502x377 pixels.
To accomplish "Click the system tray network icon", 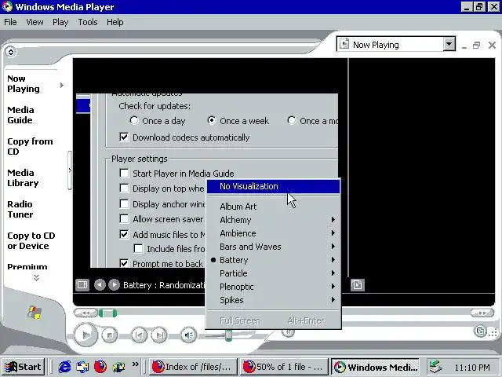I will pos(436,367).
